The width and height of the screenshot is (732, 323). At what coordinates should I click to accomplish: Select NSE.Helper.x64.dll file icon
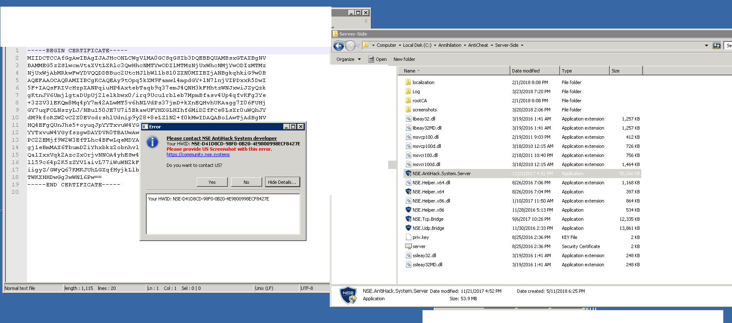pyautogui.click(x=408, y=183)
